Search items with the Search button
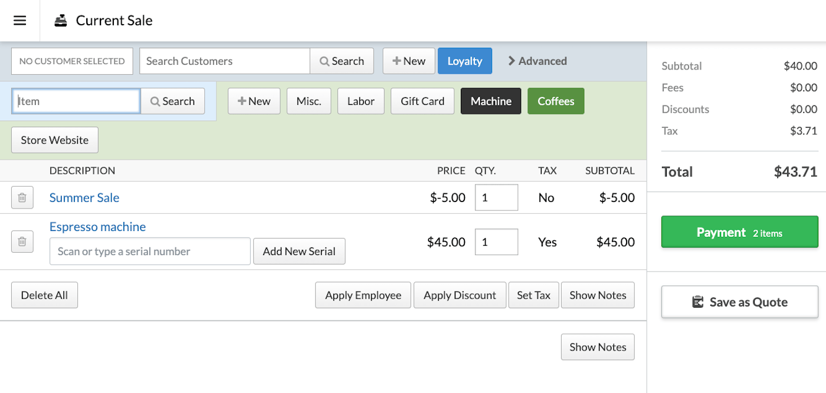The width and height of the screenshot is (826, 393). [x=173, y=101]
